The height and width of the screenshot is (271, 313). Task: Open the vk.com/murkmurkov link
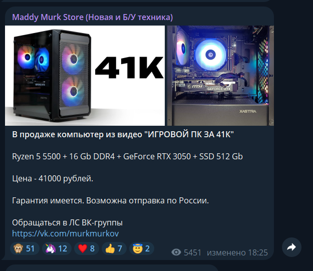[x=66, y=233]
